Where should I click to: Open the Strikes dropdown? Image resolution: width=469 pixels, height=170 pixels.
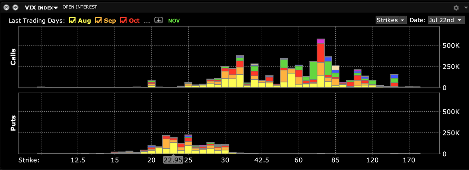point(391,20)
